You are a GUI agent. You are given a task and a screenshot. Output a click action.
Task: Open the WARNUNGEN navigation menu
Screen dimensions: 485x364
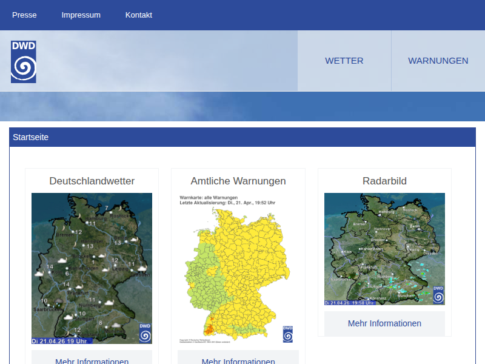coord(438,61)
